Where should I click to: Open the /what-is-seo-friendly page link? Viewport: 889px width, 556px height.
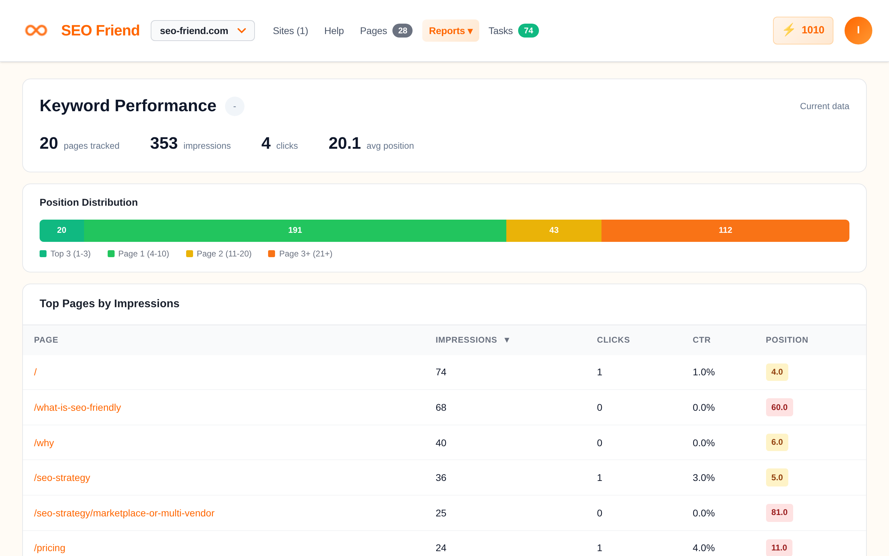pos(77,407)
